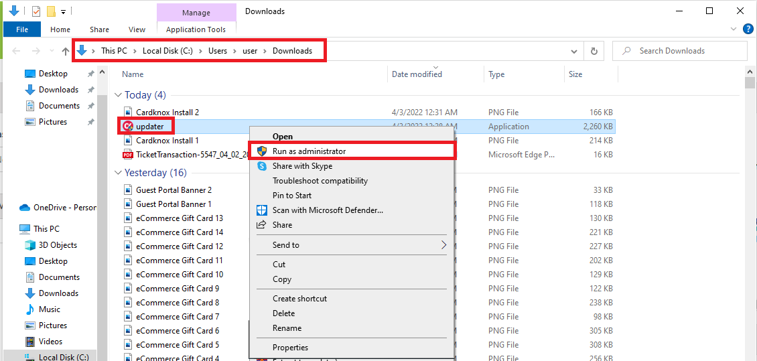Choose Scan with Microsoft Defender

click(352, 210)
